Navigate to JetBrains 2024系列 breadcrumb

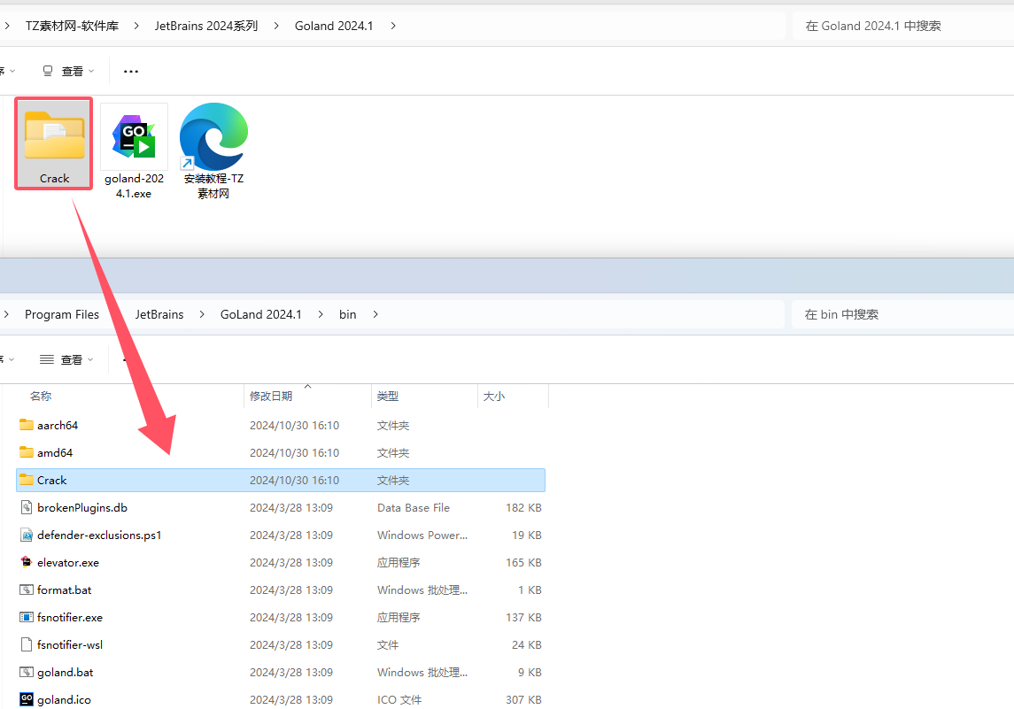click(x=206, y=26)
